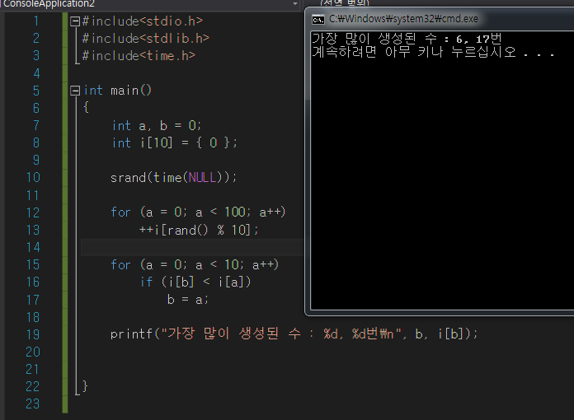
Task: Place cursor on empty highlighted line 14
Action: [192, 247]
